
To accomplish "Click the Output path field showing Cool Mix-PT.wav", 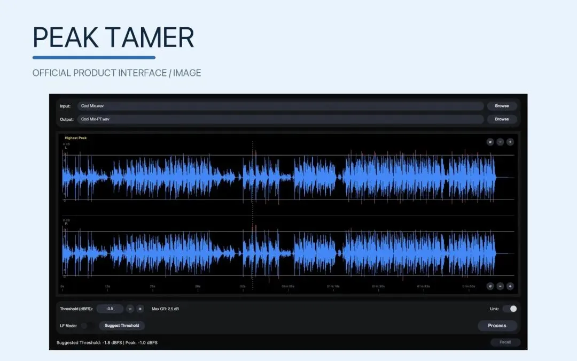I will pyautogui.click(x=280, y=119).
